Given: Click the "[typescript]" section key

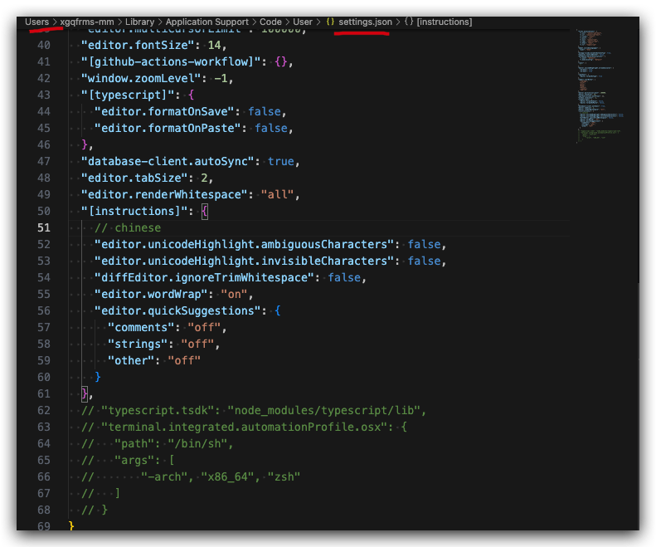Looking at the screenshot, I should (128, 95).
